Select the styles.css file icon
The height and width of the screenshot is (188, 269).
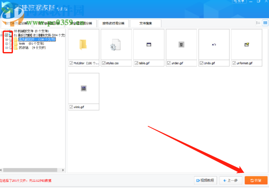point(116,44)
